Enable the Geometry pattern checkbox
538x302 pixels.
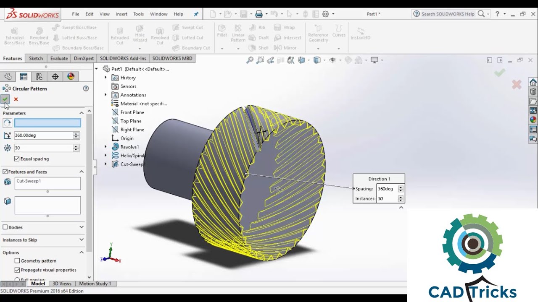[x=17, y=260]
